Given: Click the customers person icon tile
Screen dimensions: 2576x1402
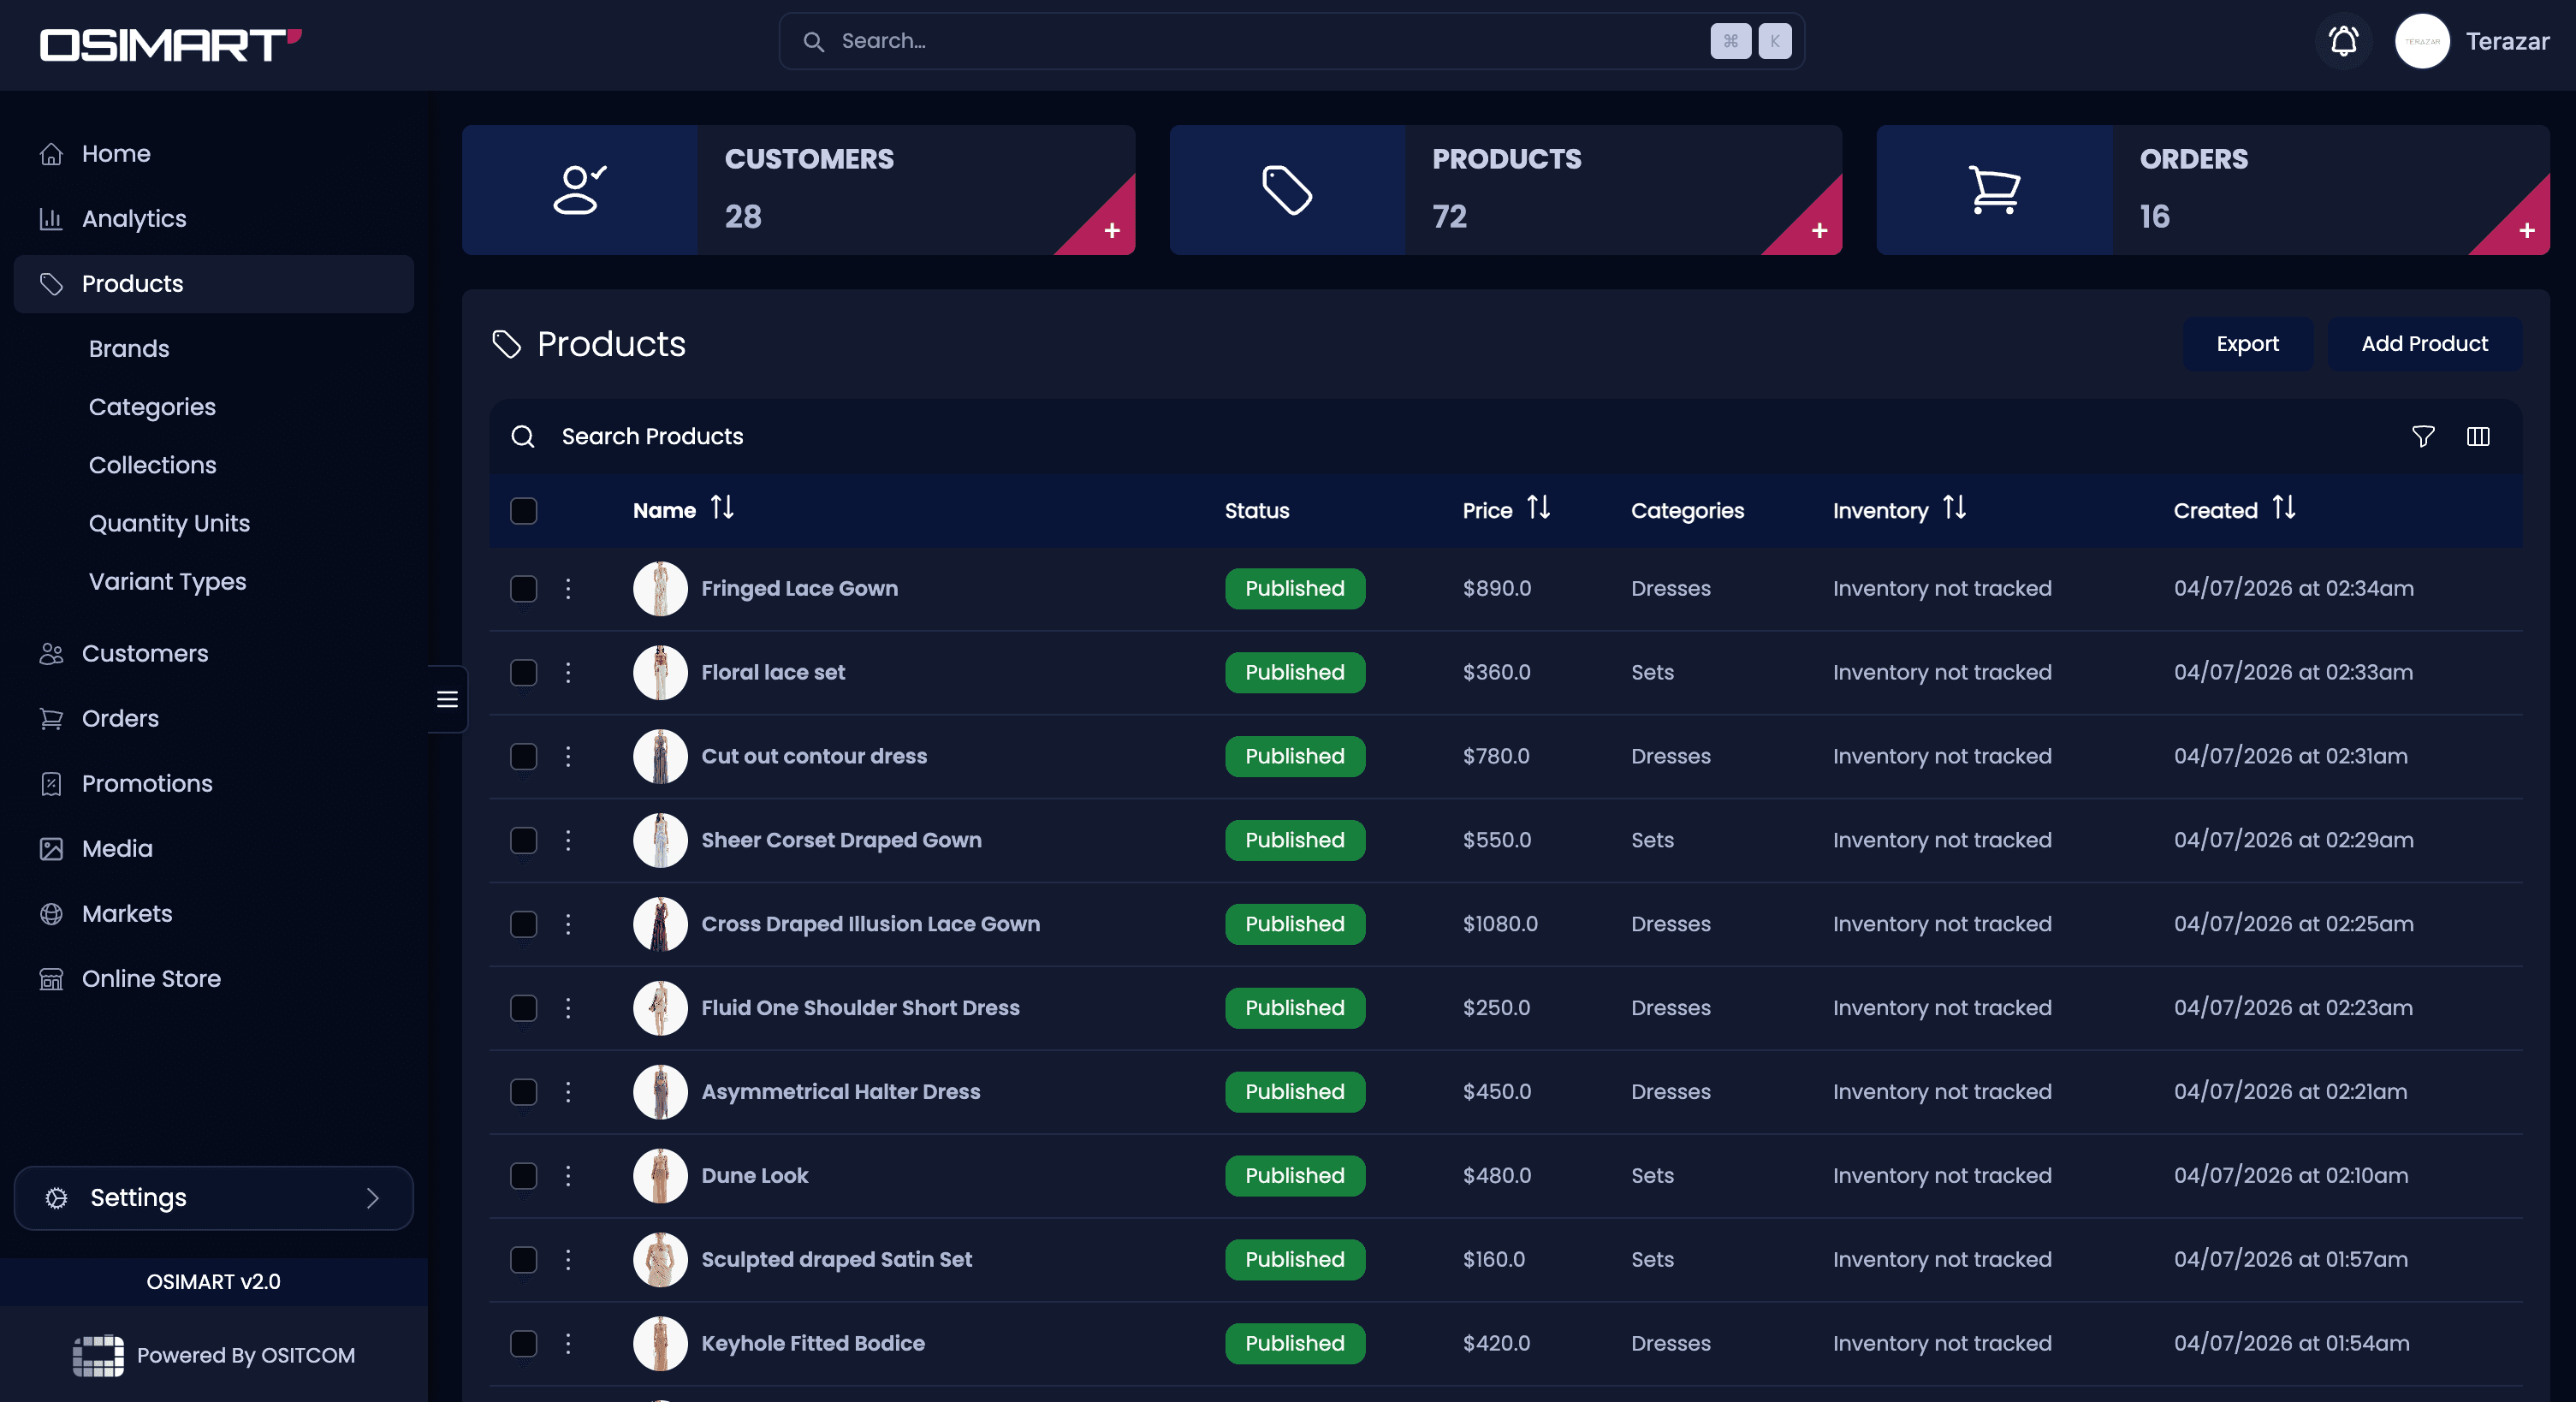Looking at the screenshot, I should point(580,190).
